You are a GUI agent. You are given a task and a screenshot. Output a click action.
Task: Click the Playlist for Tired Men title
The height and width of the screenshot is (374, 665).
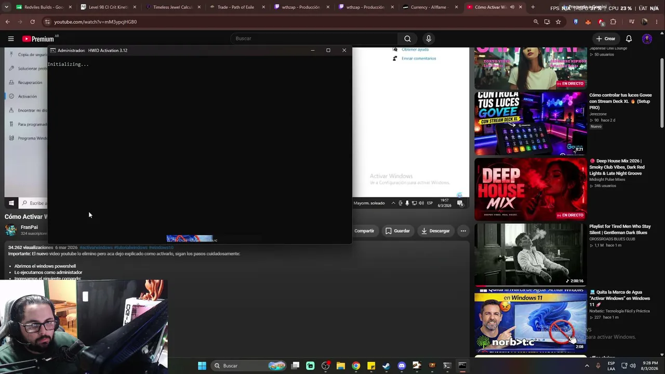[620, 230]
